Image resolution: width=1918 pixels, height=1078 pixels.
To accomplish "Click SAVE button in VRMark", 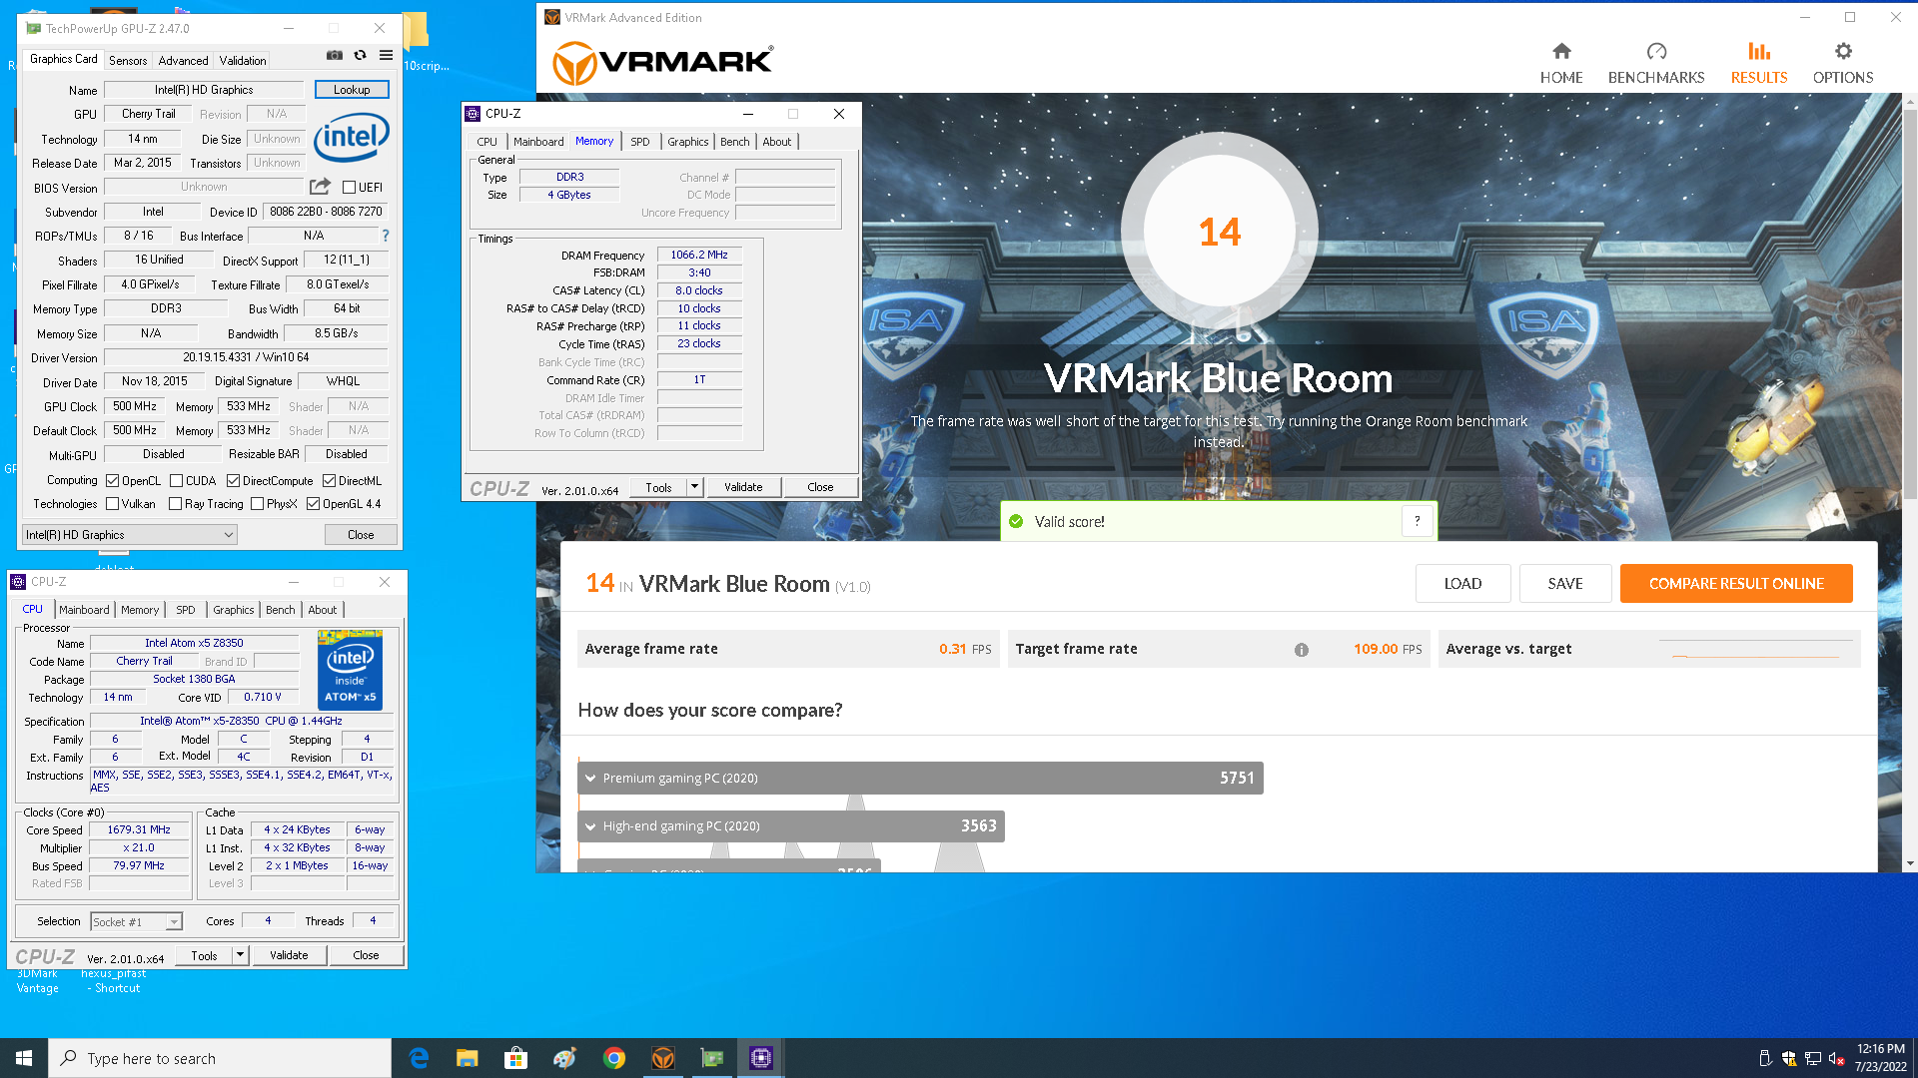I will click(x=1565, y=583).
